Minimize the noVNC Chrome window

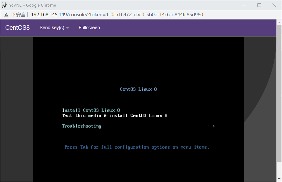[244, 5]
